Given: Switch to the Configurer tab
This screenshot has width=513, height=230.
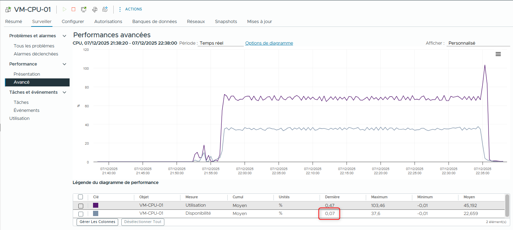Looking at the screenshot, I should click(x=73, y=22).
